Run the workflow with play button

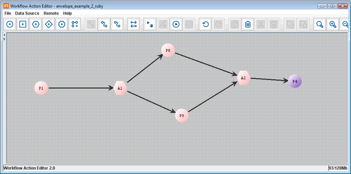click(x=176, y=24)
